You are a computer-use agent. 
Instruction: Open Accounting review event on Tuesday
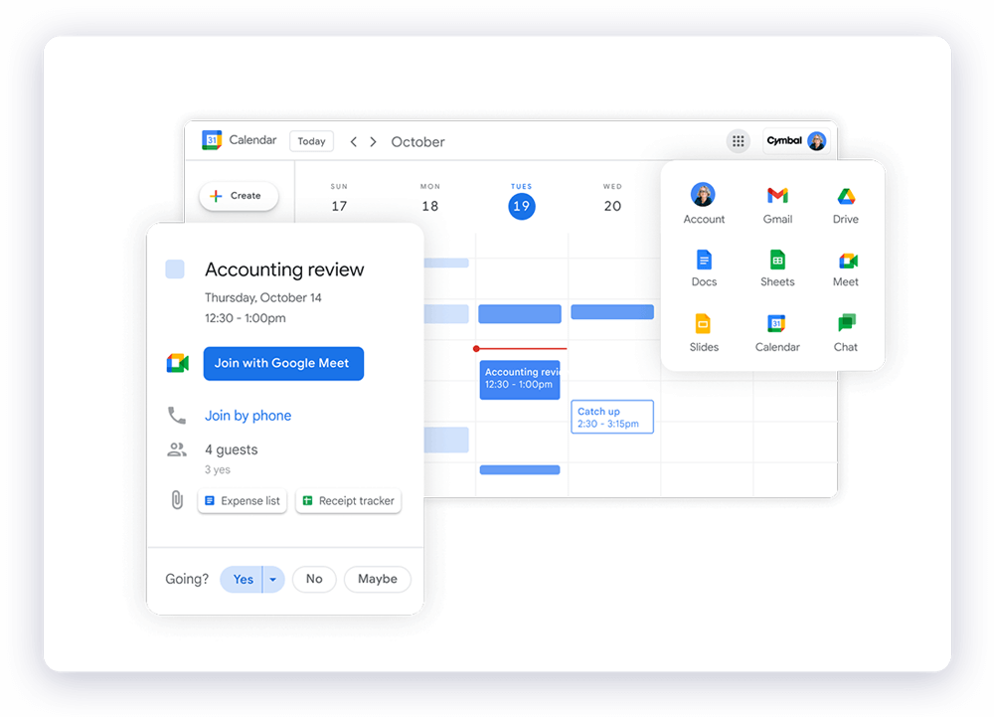click(520, 379)
